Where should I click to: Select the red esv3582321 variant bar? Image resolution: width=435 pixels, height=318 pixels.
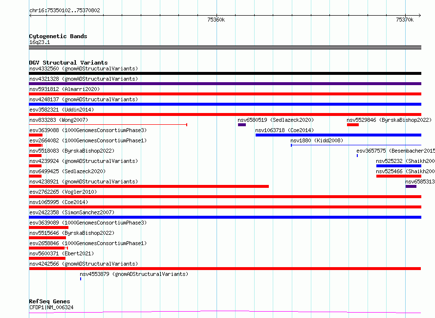[x=225, y=114]
